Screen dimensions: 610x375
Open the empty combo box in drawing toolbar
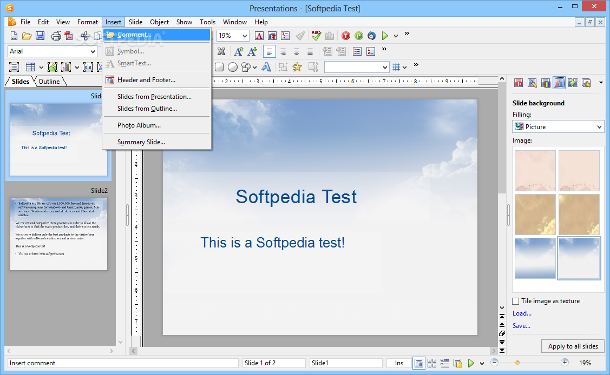point(357,67)
